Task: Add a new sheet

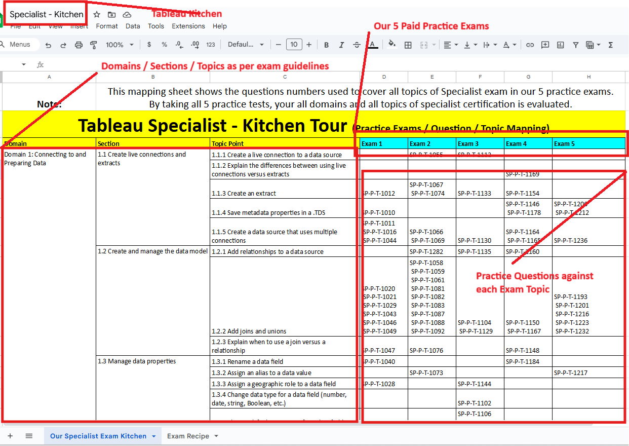Action: click(10, 436)
